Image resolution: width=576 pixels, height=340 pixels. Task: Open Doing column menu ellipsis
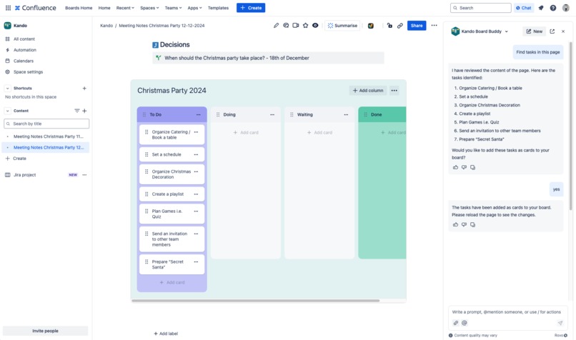click(x=272, y=114)
